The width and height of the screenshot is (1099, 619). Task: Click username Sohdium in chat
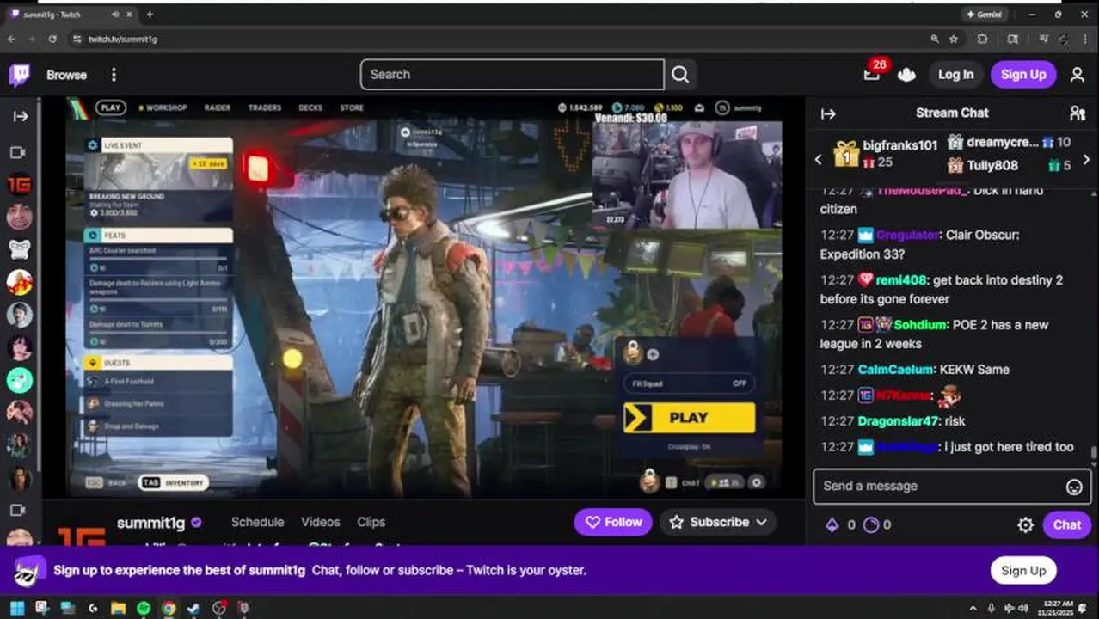point(919,325)
